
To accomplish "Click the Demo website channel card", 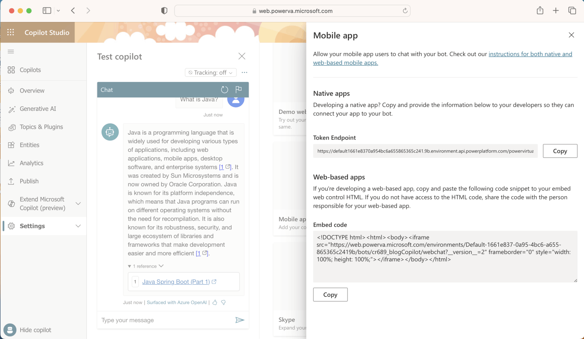I will click(290, 89).
